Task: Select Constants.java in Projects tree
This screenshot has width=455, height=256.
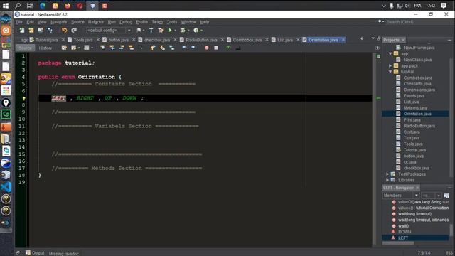Action: [417, 84]
